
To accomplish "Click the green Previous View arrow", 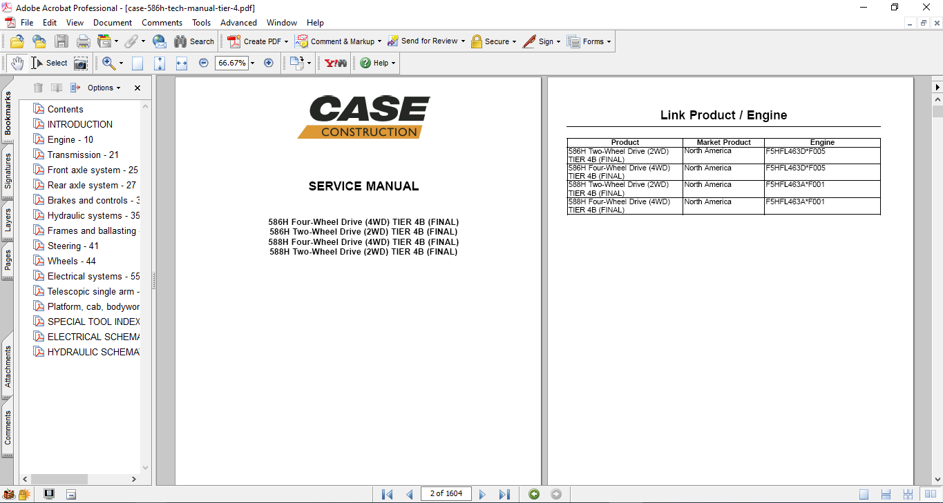I will click(x=533, y=494).
